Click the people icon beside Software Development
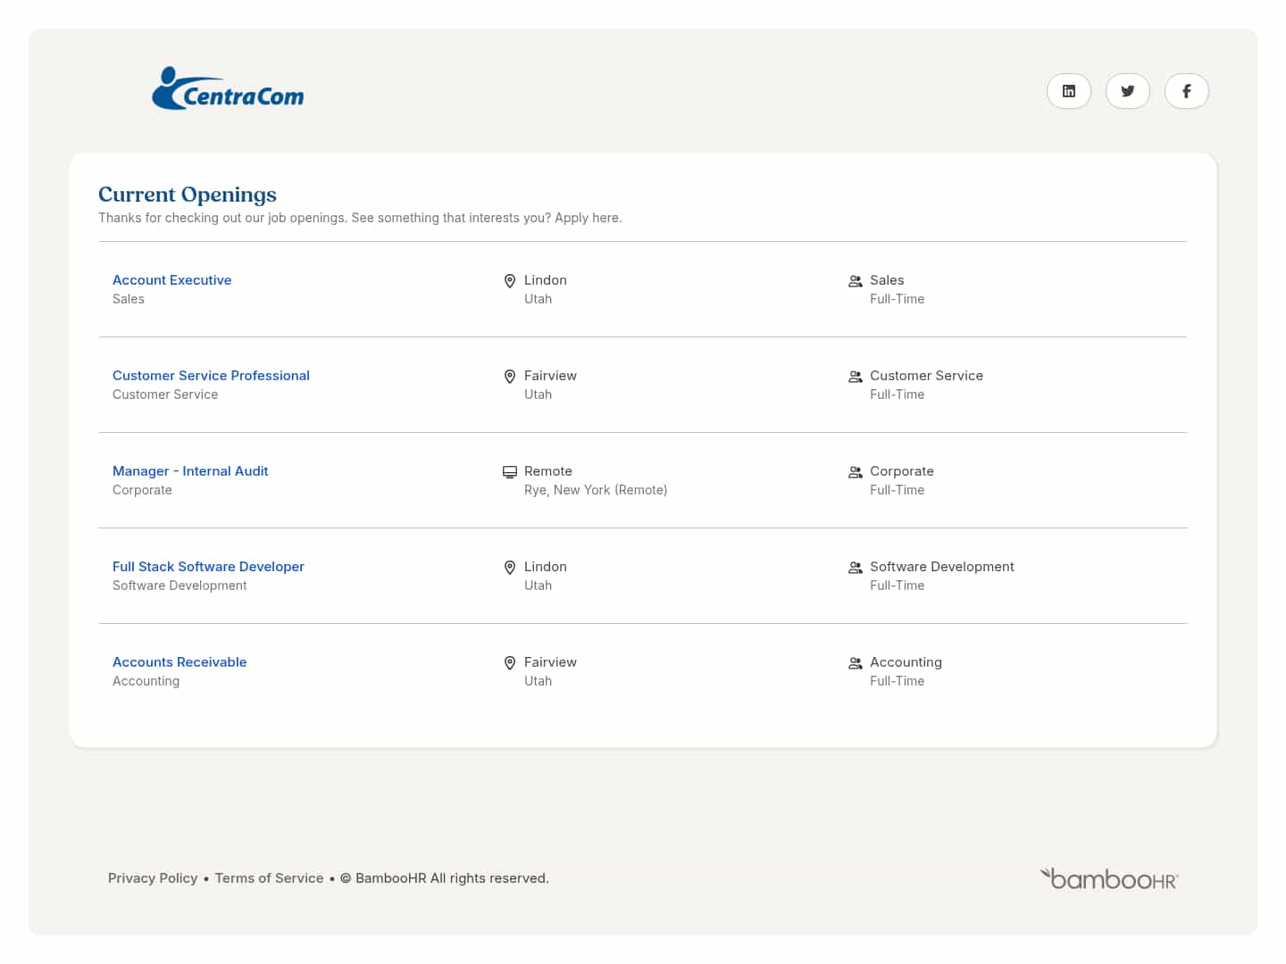The image size is (1286, 964). click(855, 568)
